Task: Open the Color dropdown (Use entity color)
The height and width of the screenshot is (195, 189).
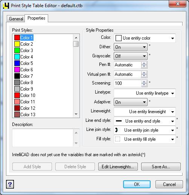Action: tap(145, 38)
